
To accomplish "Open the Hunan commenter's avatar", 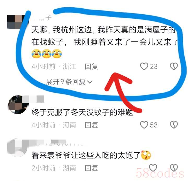I will 18,147.
